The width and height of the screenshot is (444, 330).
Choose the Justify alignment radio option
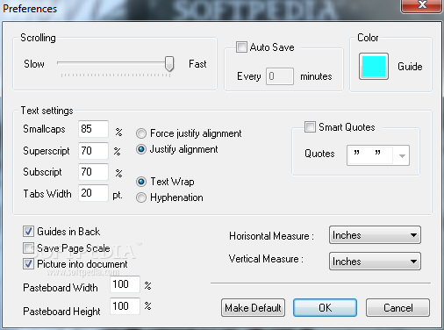click(141, 149)
